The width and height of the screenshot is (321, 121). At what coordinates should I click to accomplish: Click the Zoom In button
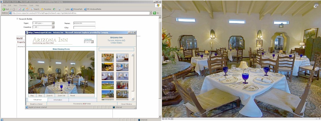(x=50, y=96)
